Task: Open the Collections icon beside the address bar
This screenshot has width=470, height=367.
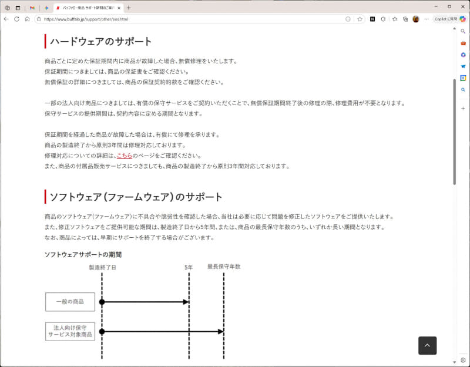Action: pos(405,19)
